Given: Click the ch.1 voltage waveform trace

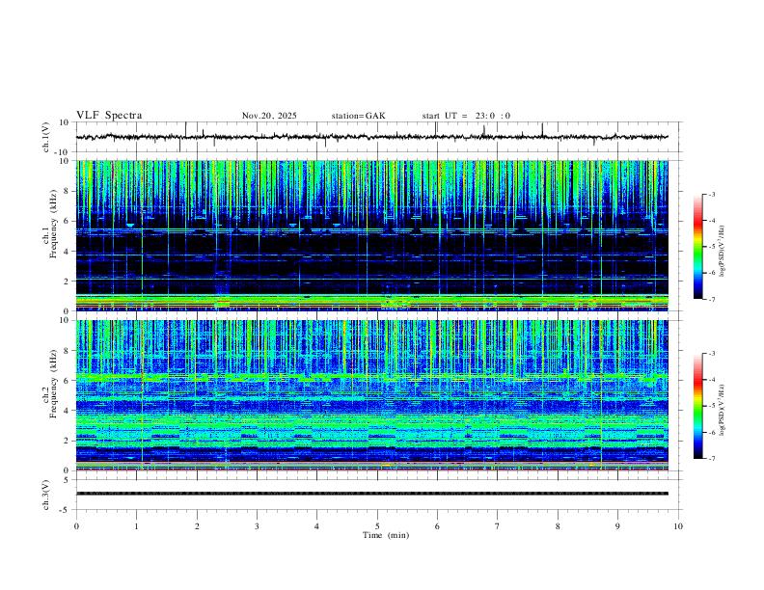Looking at the screenshot, I should (x=372, y=137).
